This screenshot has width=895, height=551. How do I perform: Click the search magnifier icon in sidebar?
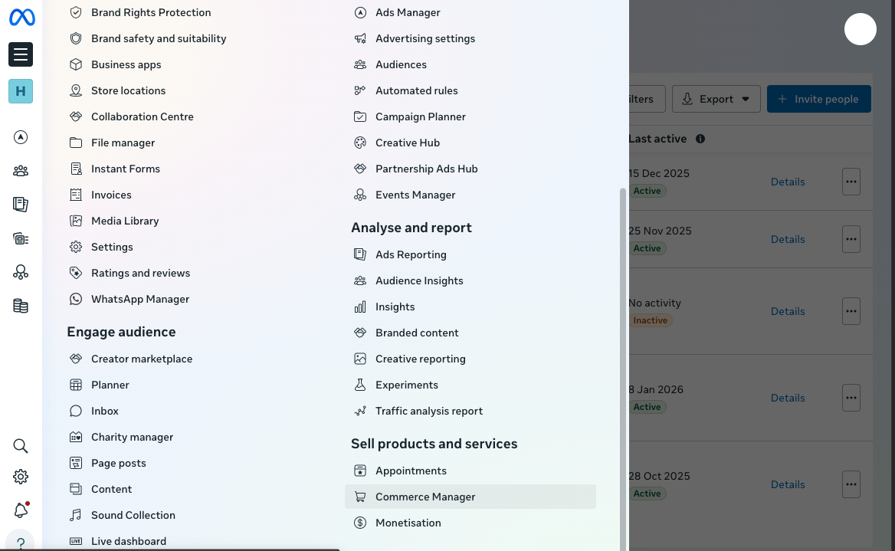[21, 446]
